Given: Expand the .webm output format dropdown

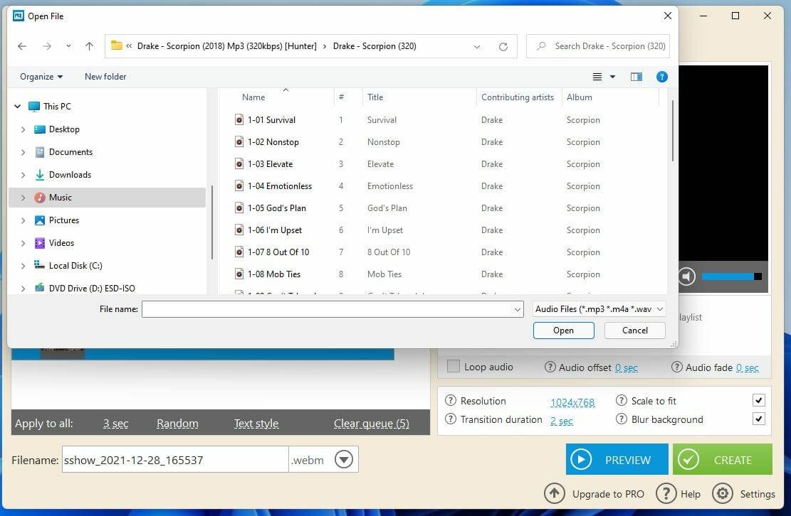Looking at the screenshot, I should pyautogui.click(x=344, y=459).
